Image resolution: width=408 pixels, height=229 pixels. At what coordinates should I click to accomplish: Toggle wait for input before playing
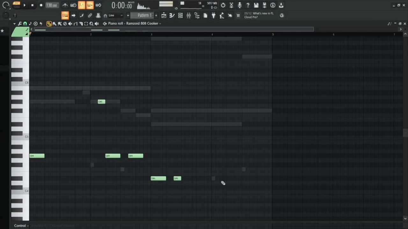(73, 5)
